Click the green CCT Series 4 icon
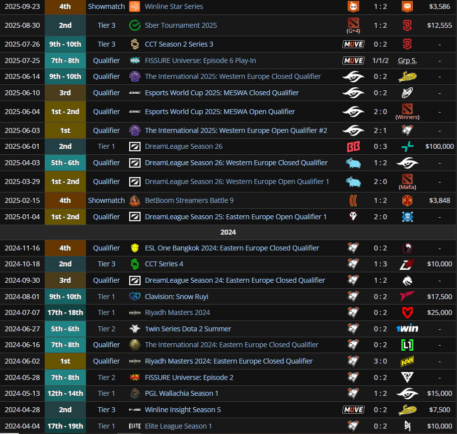The width and height of the screenshot is (457, 434). (135, 264)
